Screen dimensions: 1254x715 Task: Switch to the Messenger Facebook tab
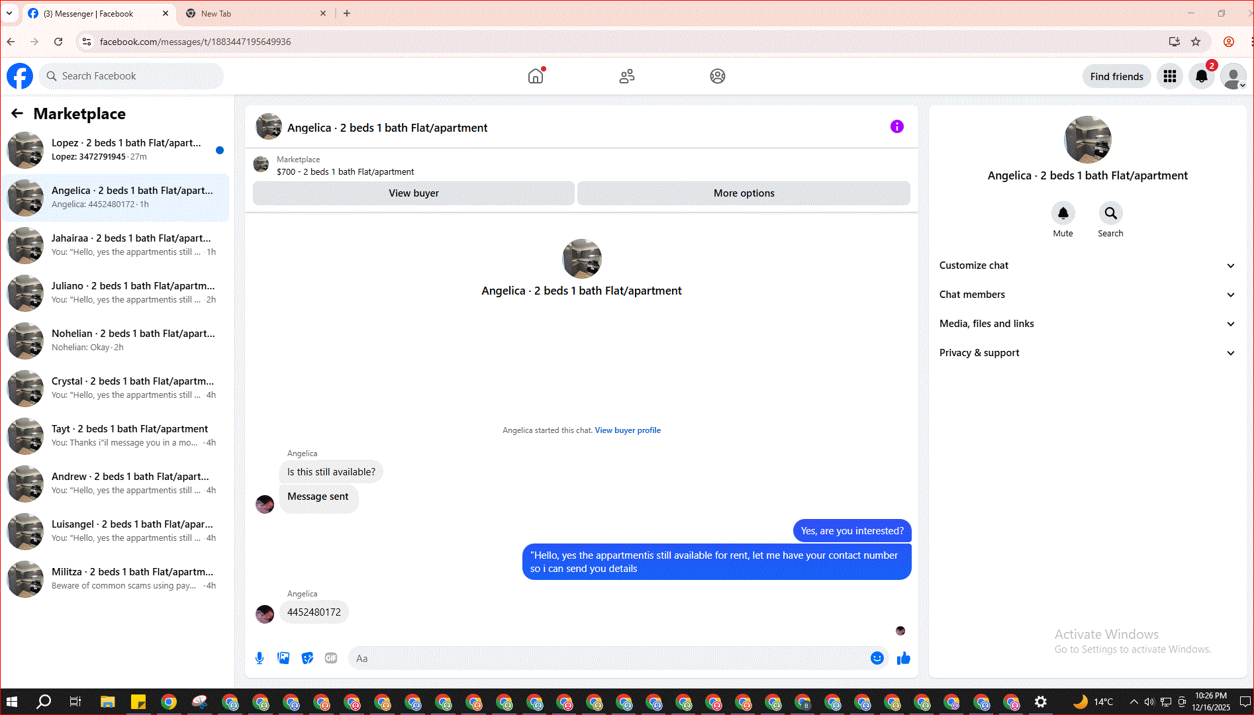pyautogui.click(x=99, y=14)
